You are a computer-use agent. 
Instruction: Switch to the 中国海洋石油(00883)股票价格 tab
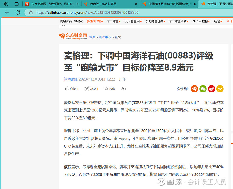click(x=169, y=4)
